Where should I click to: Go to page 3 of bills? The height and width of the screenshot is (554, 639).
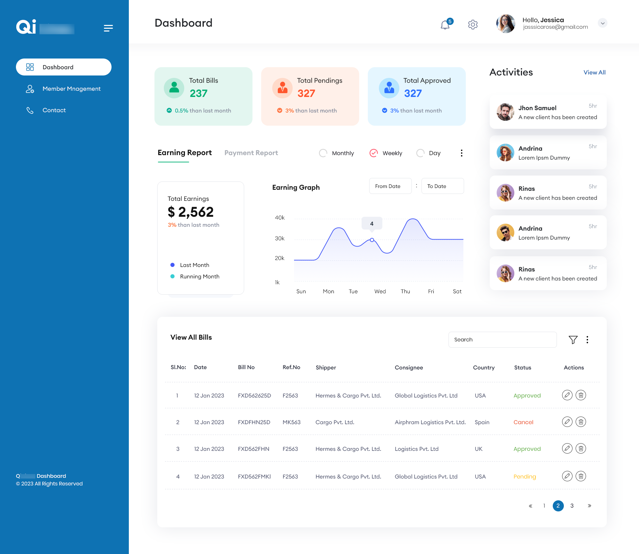572,506
